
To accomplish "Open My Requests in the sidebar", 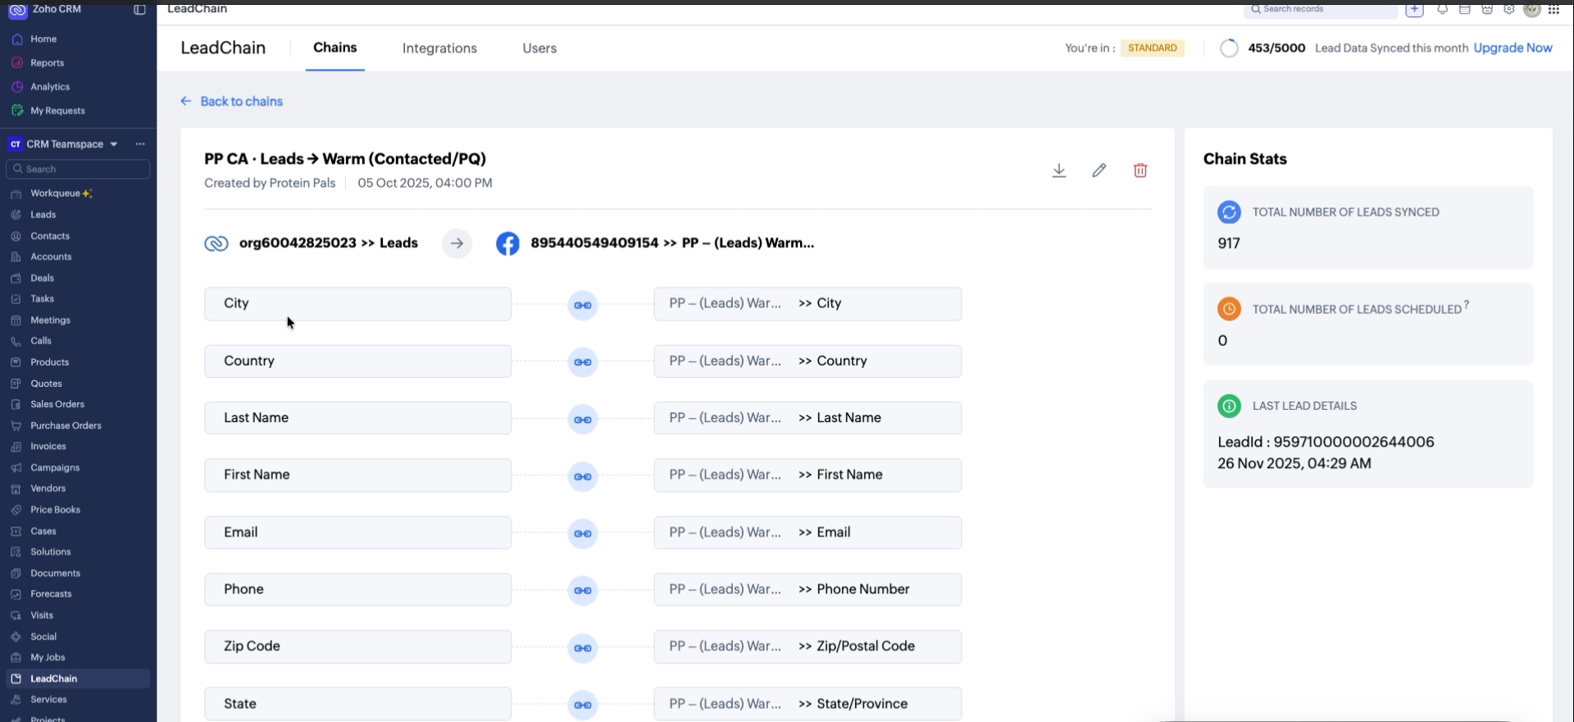I will tap(57, 111).
